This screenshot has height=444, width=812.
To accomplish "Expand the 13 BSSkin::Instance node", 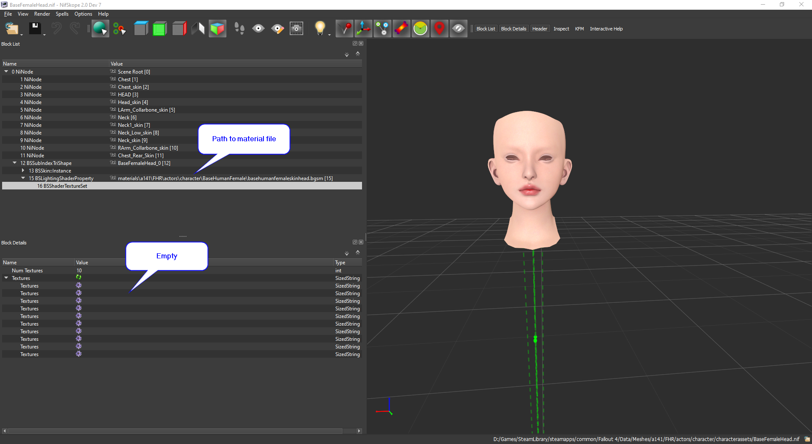I will 23,171.
